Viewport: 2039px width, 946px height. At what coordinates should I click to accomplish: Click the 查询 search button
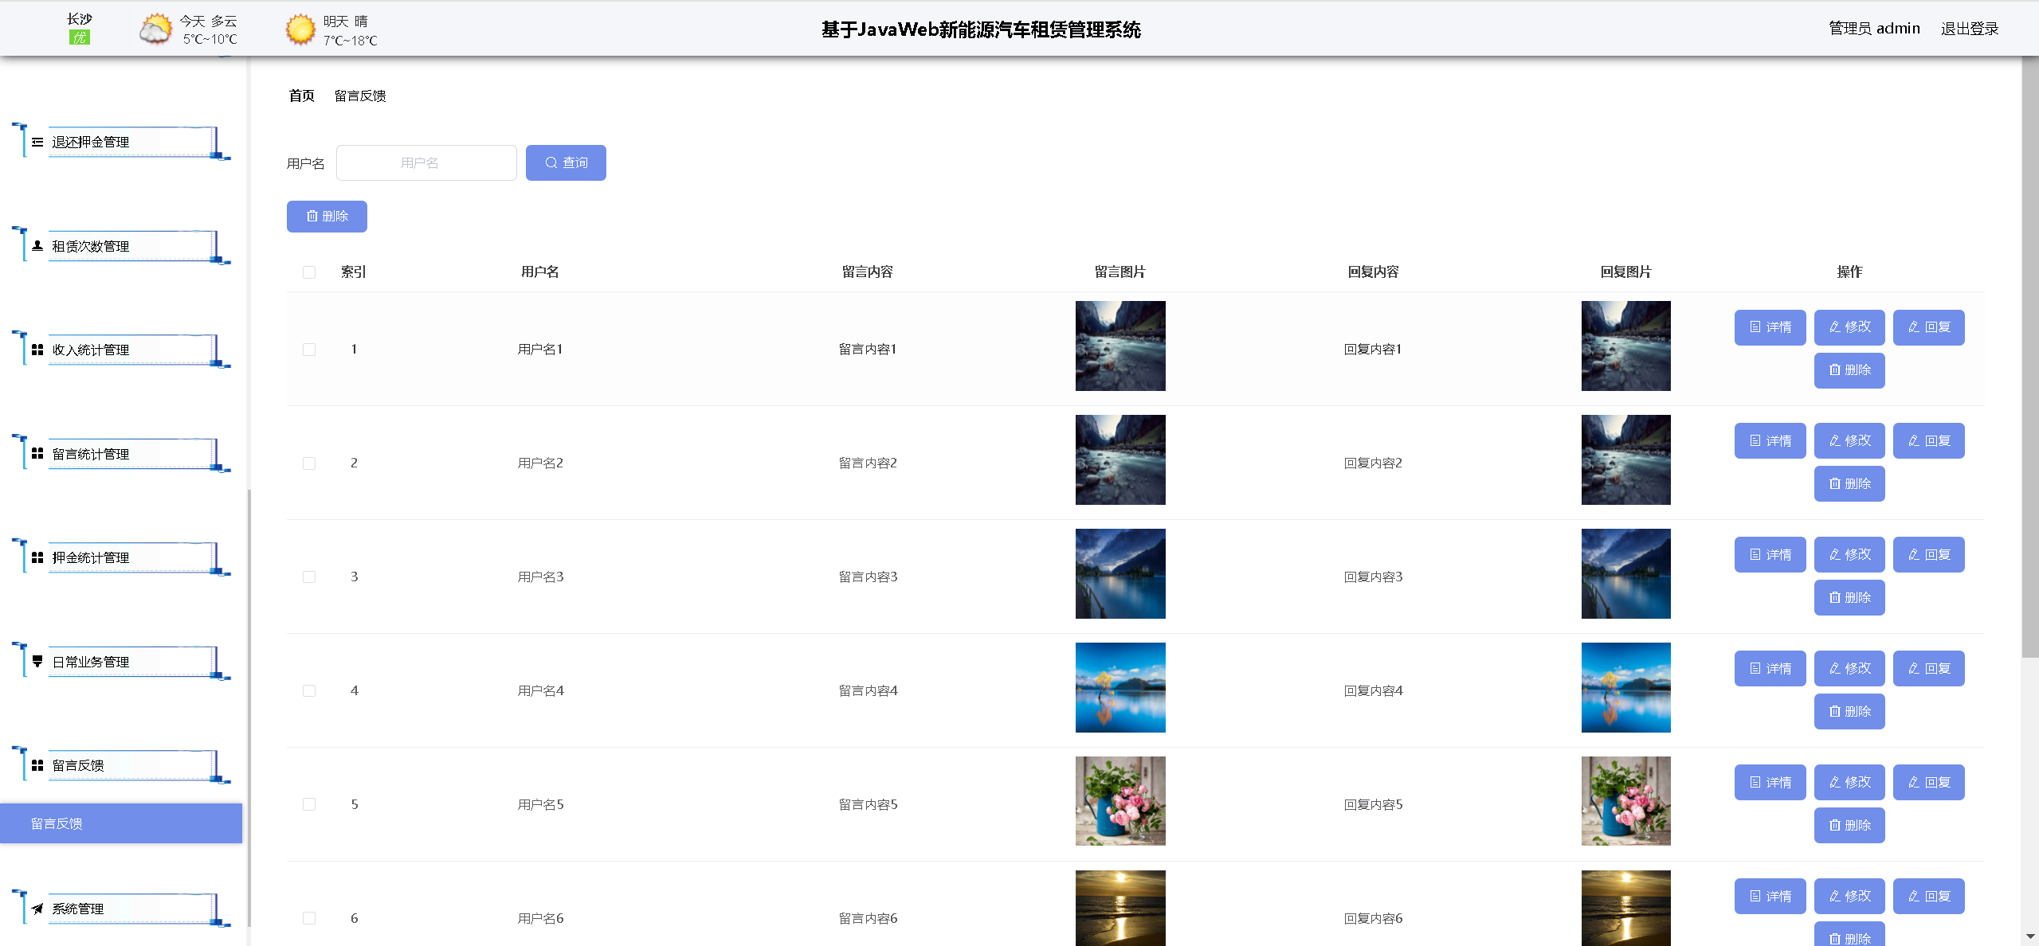(566, 163)
